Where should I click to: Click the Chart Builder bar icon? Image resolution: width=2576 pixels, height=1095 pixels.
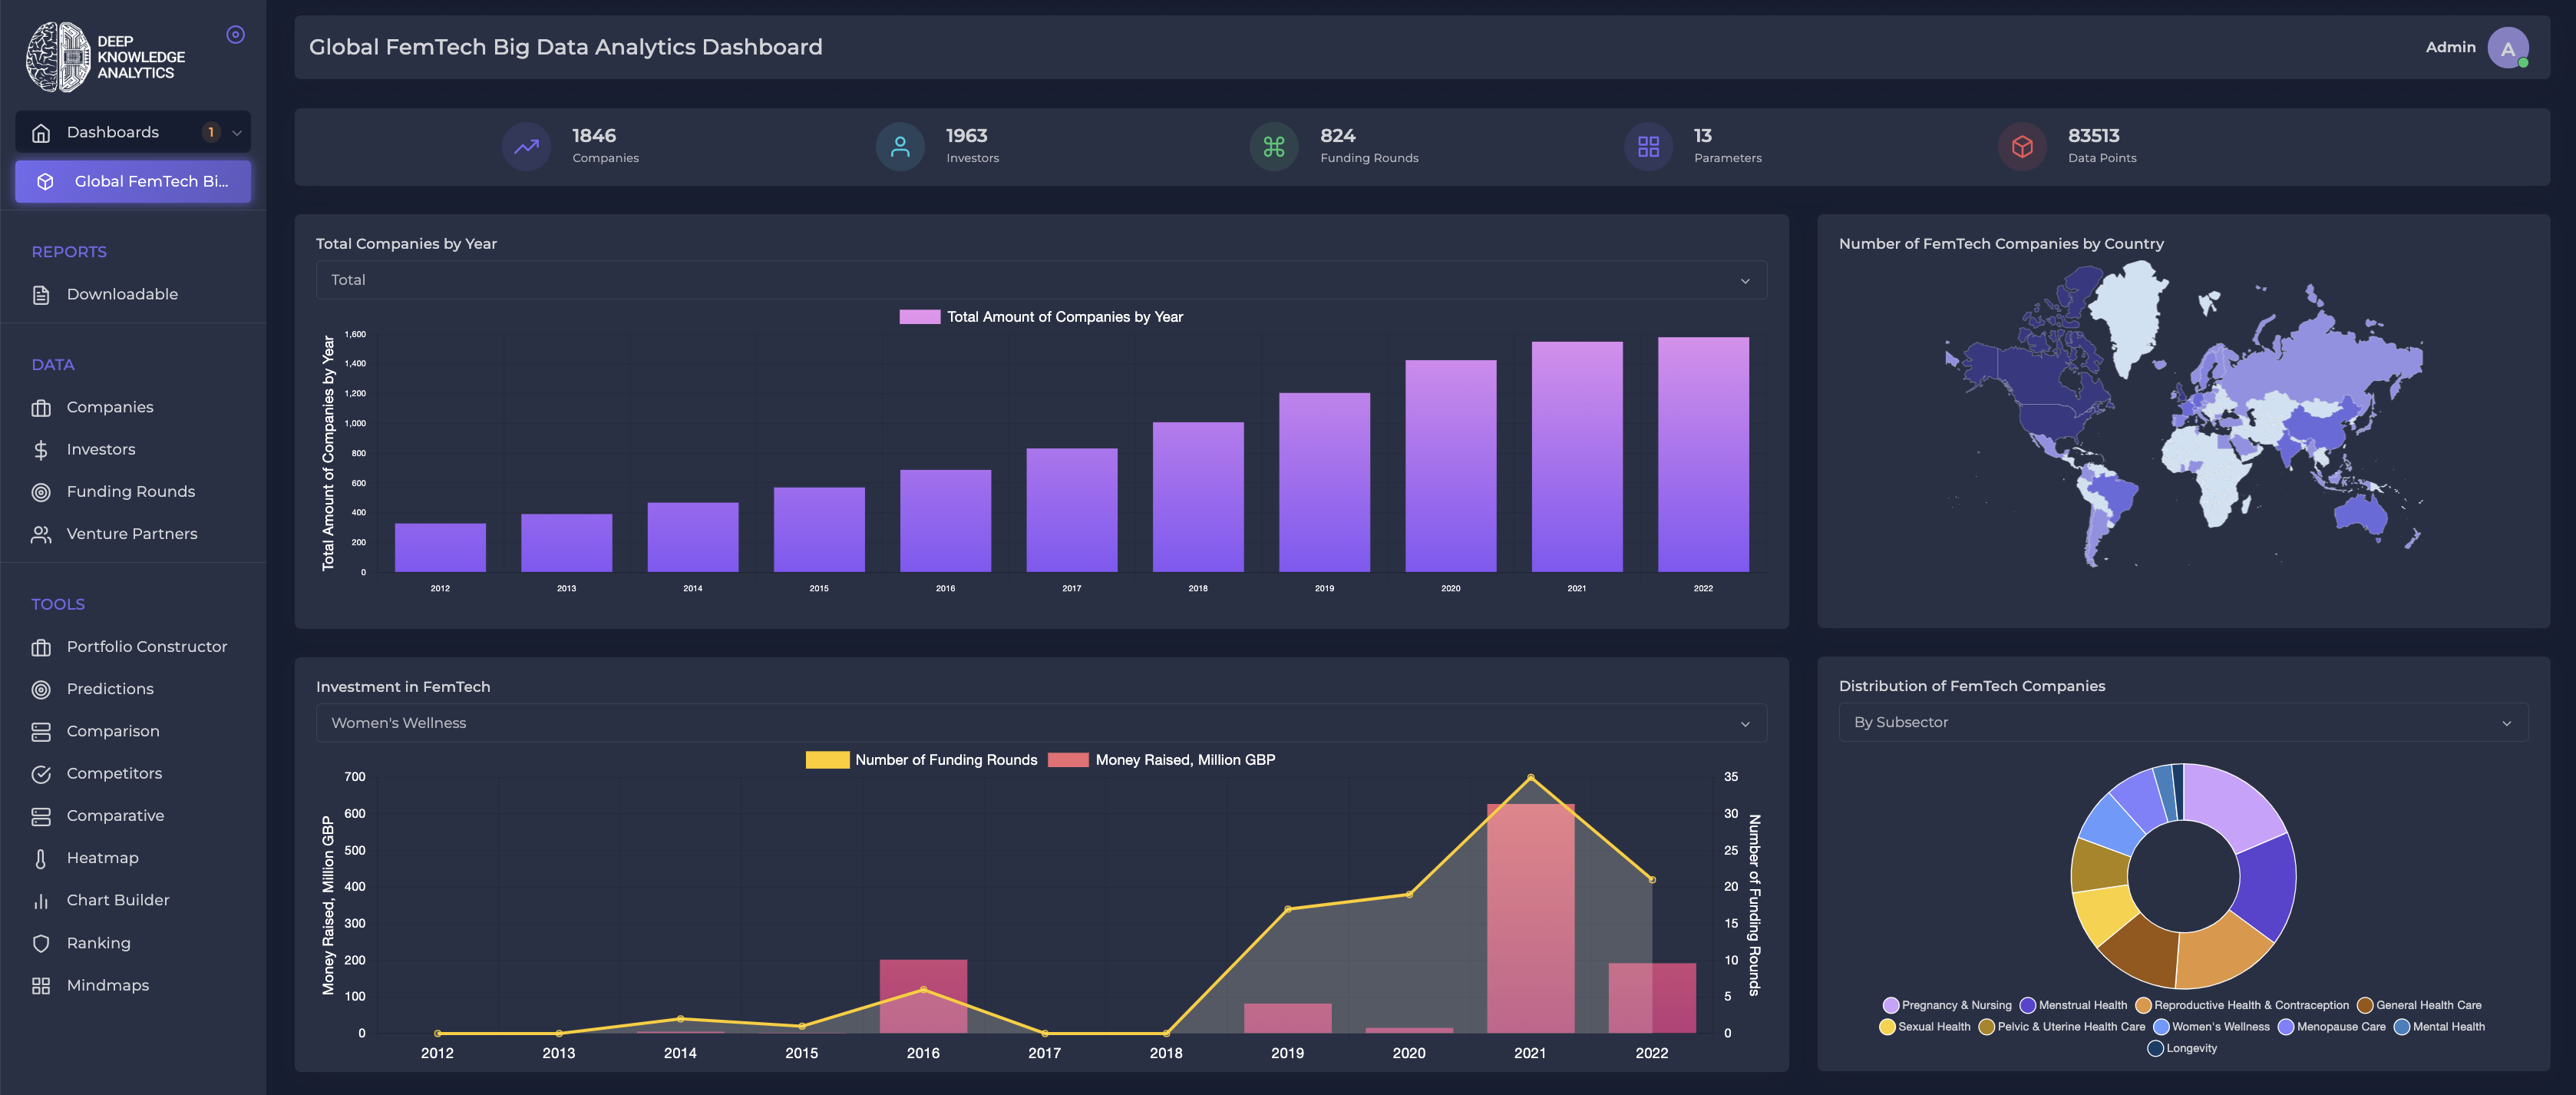41,901
